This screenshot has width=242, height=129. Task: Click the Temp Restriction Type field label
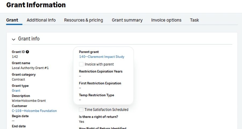coord(97,95)
